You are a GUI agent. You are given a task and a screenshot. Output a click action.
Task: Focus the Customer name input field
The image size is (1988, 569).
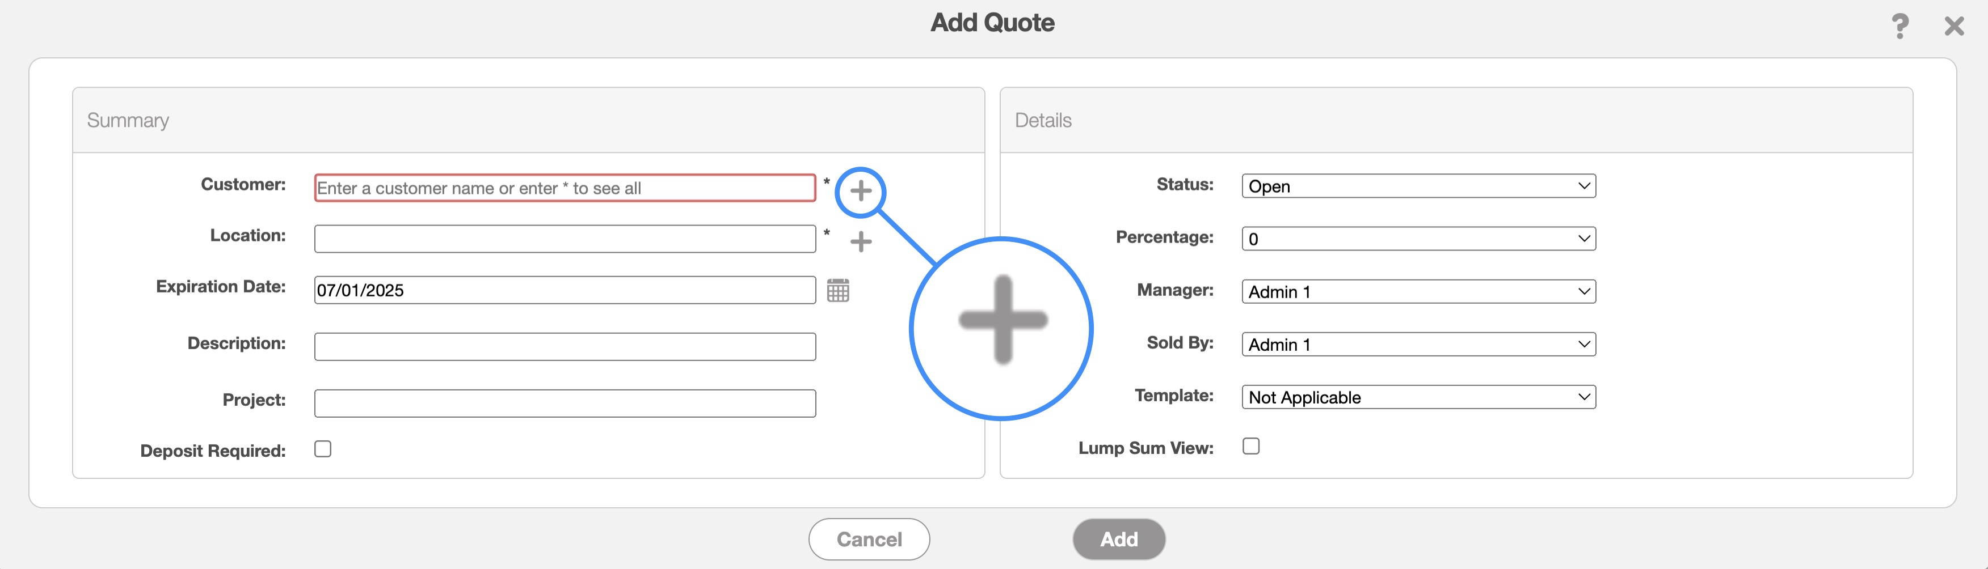click(x=564, y=188)
